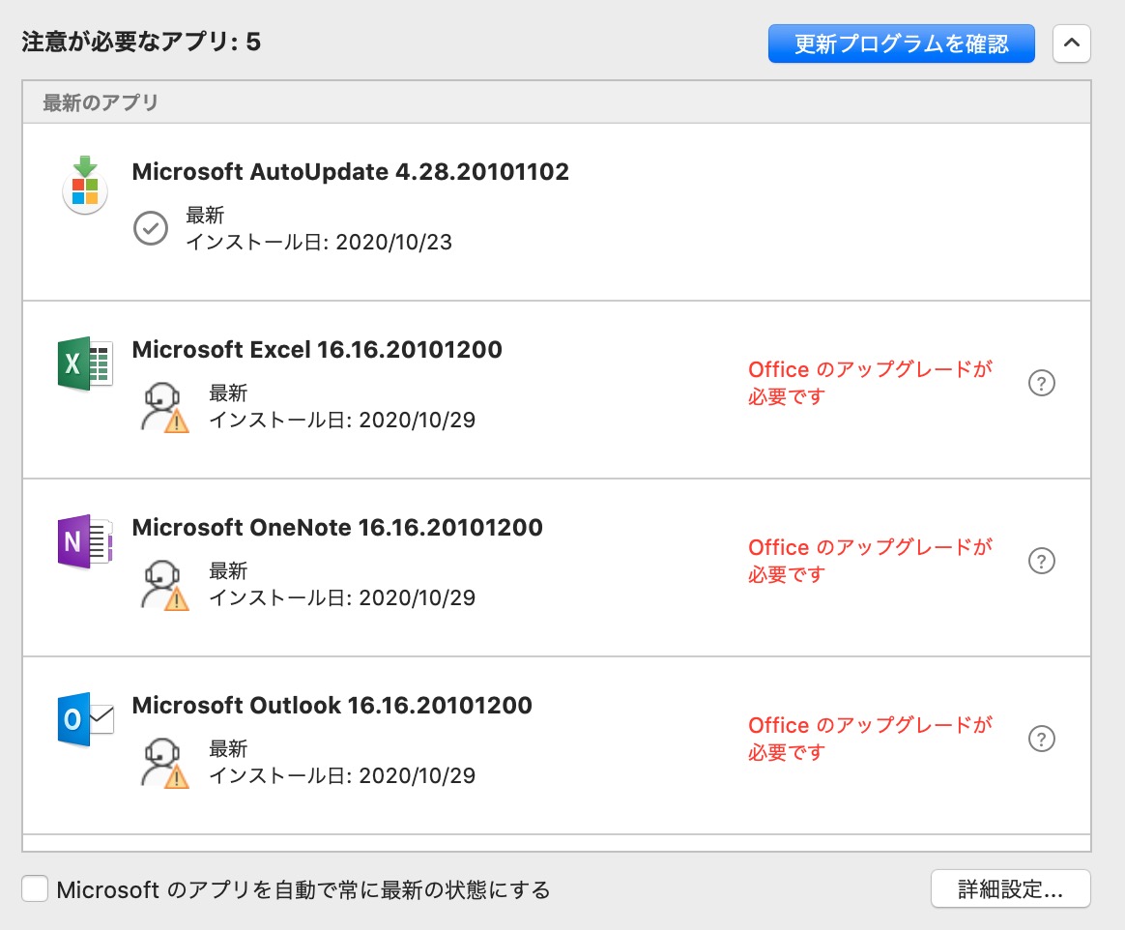Click the Microsoft OneNote app icon
This screenshot has height=930, width=1125.
pyautogui.click(x=85, y=541)
